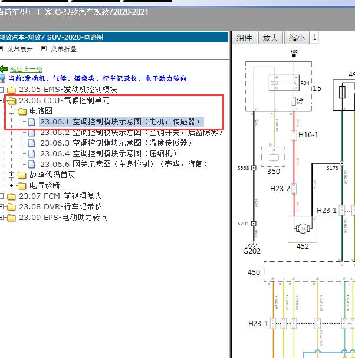
Task: Click the document icon for 23.06.6
Action: pos(32,164)
